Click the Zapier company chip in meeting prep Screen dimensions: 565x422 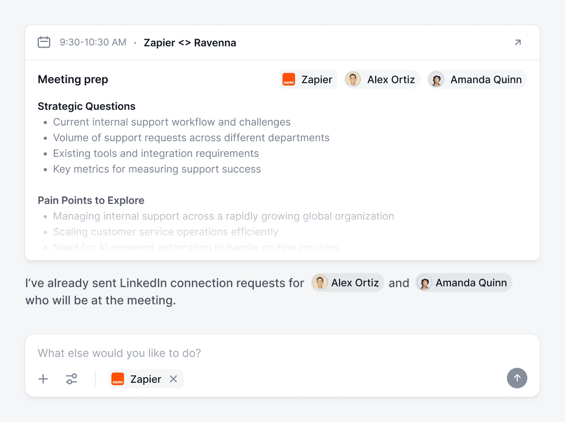click(x=308, y=79)
